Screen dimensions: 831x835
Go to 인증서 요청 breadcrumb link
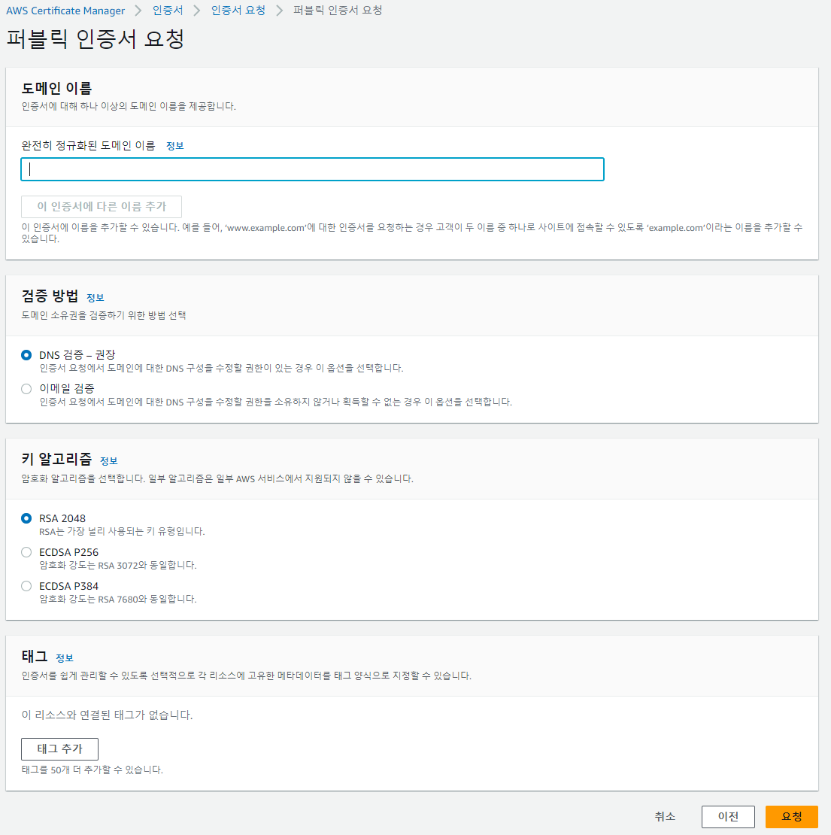[238, 11]
